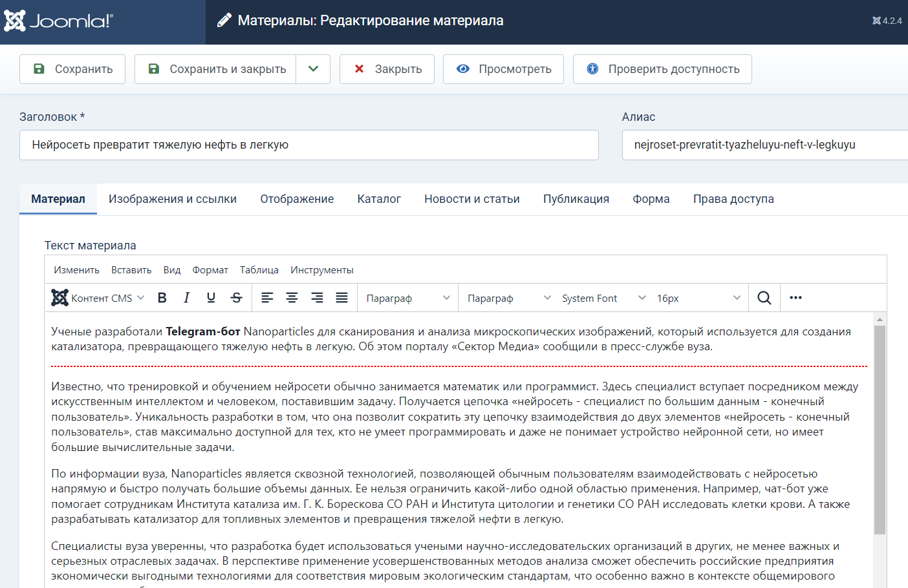Open the Изображения и ссылки tab
Image resolution: width=908 pixels, height=588 pixels.
173,199
